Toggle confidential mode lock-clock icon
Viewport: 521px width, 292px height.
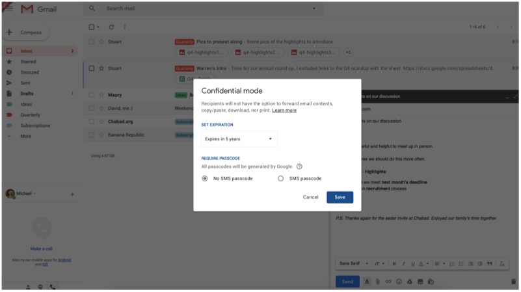coord(431,282)
